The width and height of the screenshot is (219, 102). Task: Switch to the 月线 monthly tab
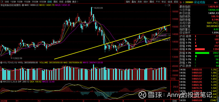click(x=61, y=2)
